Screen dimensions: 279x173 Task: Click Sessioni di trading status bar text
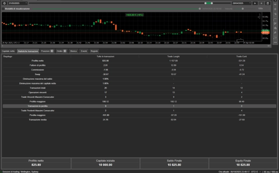pyautogui.click(x=20, y=172)
